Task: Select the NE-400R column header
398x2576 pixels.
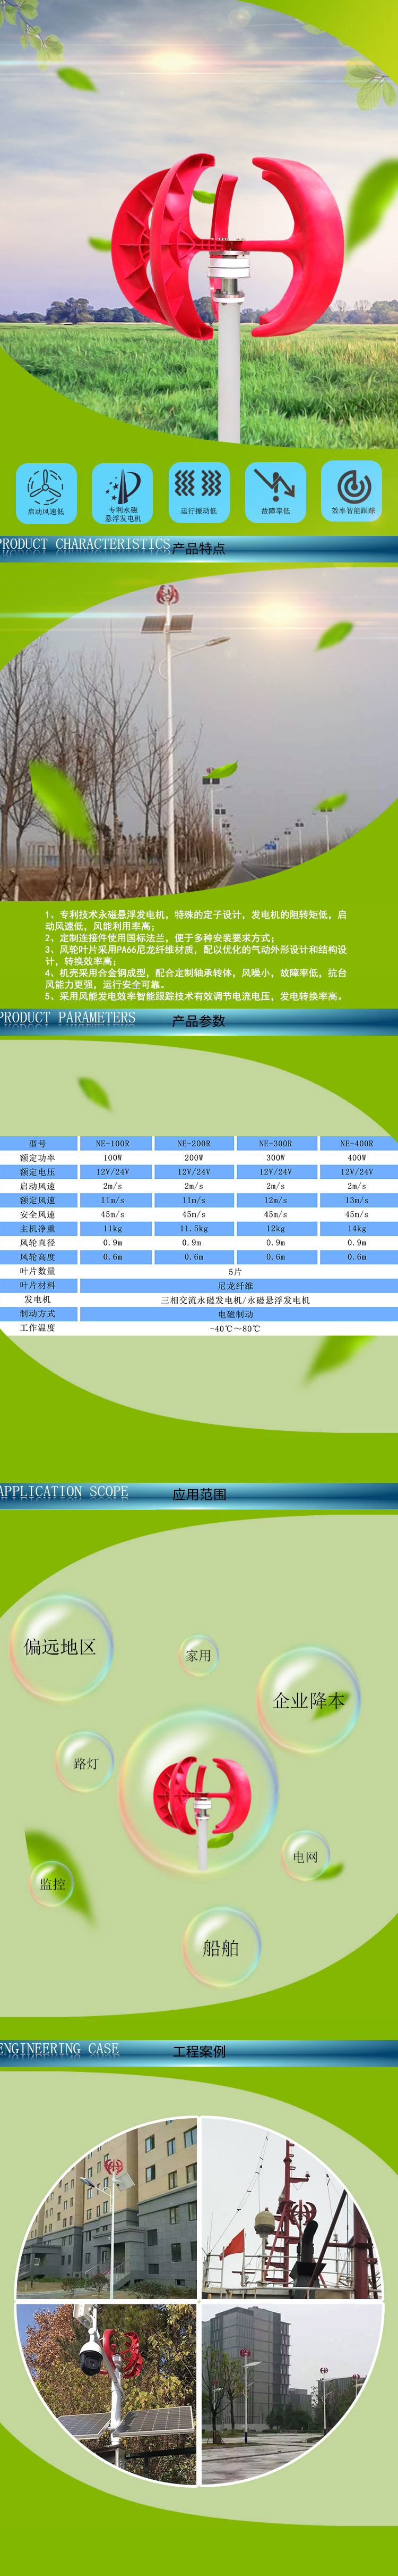Action: (356, 1143)
